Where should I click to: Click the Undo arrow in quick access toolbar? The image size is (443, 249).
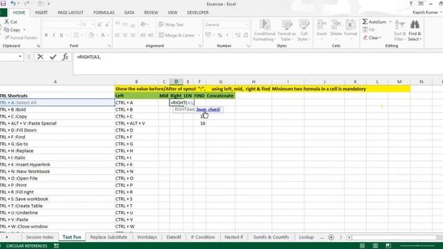pos(13,3)
